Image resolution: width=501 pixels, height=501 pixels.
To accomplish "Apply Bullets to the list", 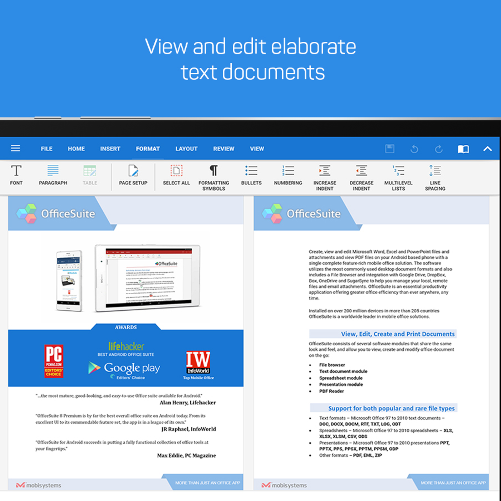I will point(251,175).
